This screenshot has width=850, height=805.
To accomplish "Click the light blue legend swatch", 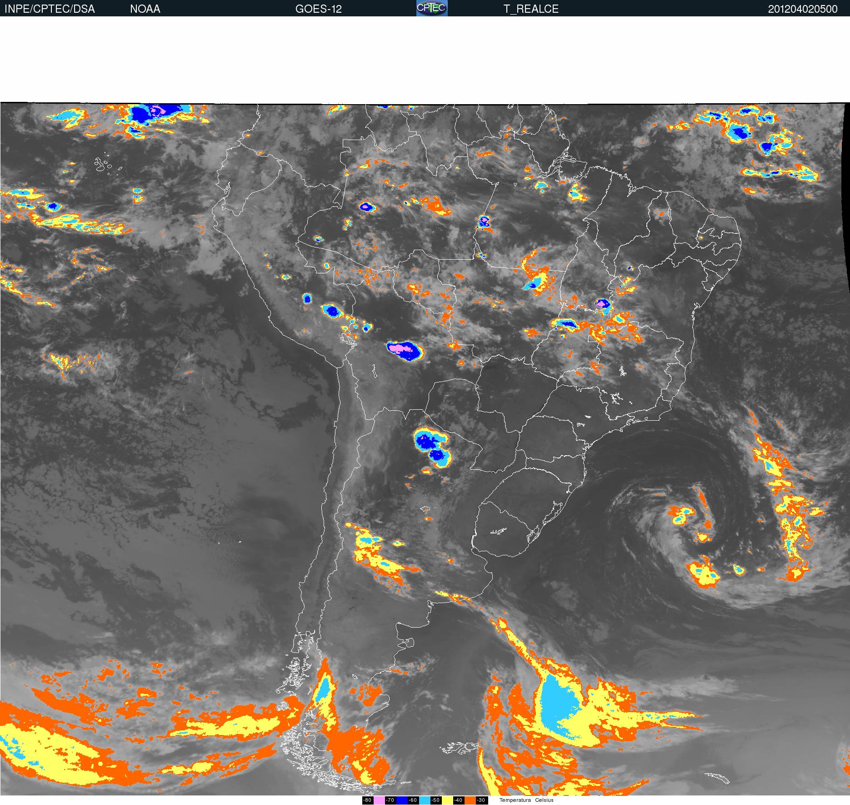I will click(425, 800).
